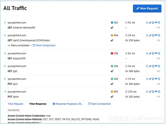This screenshot has width=166, height=124.
Task: Star the /relative-redirect/40 request
Action: [147, 22]
